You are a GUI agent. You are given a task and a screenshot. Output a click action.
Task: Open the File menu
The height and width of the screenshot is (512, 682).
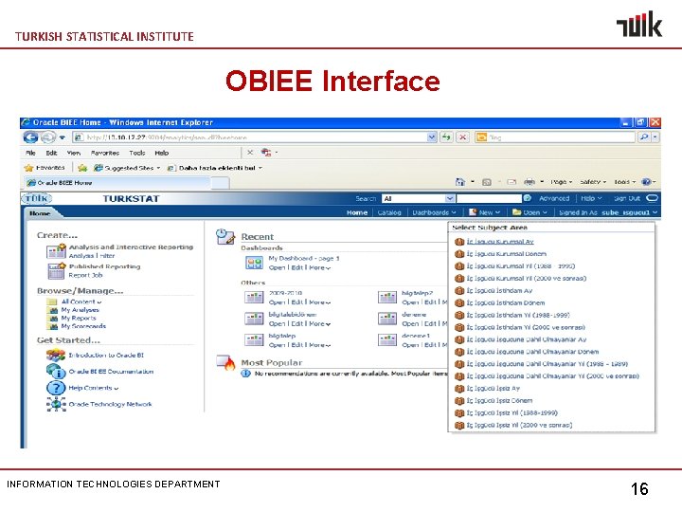pyautogui.click(x=30, y=153)
